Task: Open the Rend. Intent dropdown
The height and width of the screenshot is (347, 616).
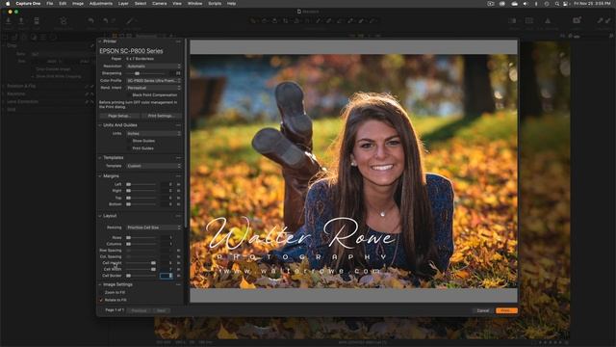Action: 154,88
